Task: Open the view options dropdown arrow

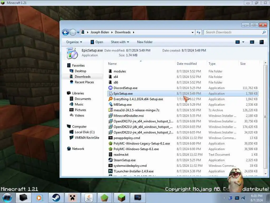Action: pyautogui.click(x=243, y=42)
